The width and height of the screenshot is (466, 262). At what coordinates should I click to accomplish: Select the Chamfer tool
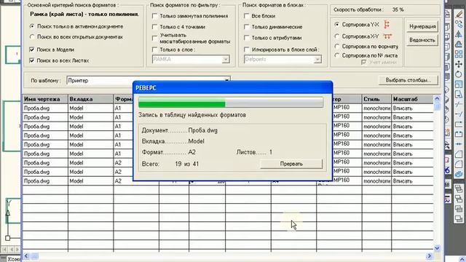click(459, 154)
